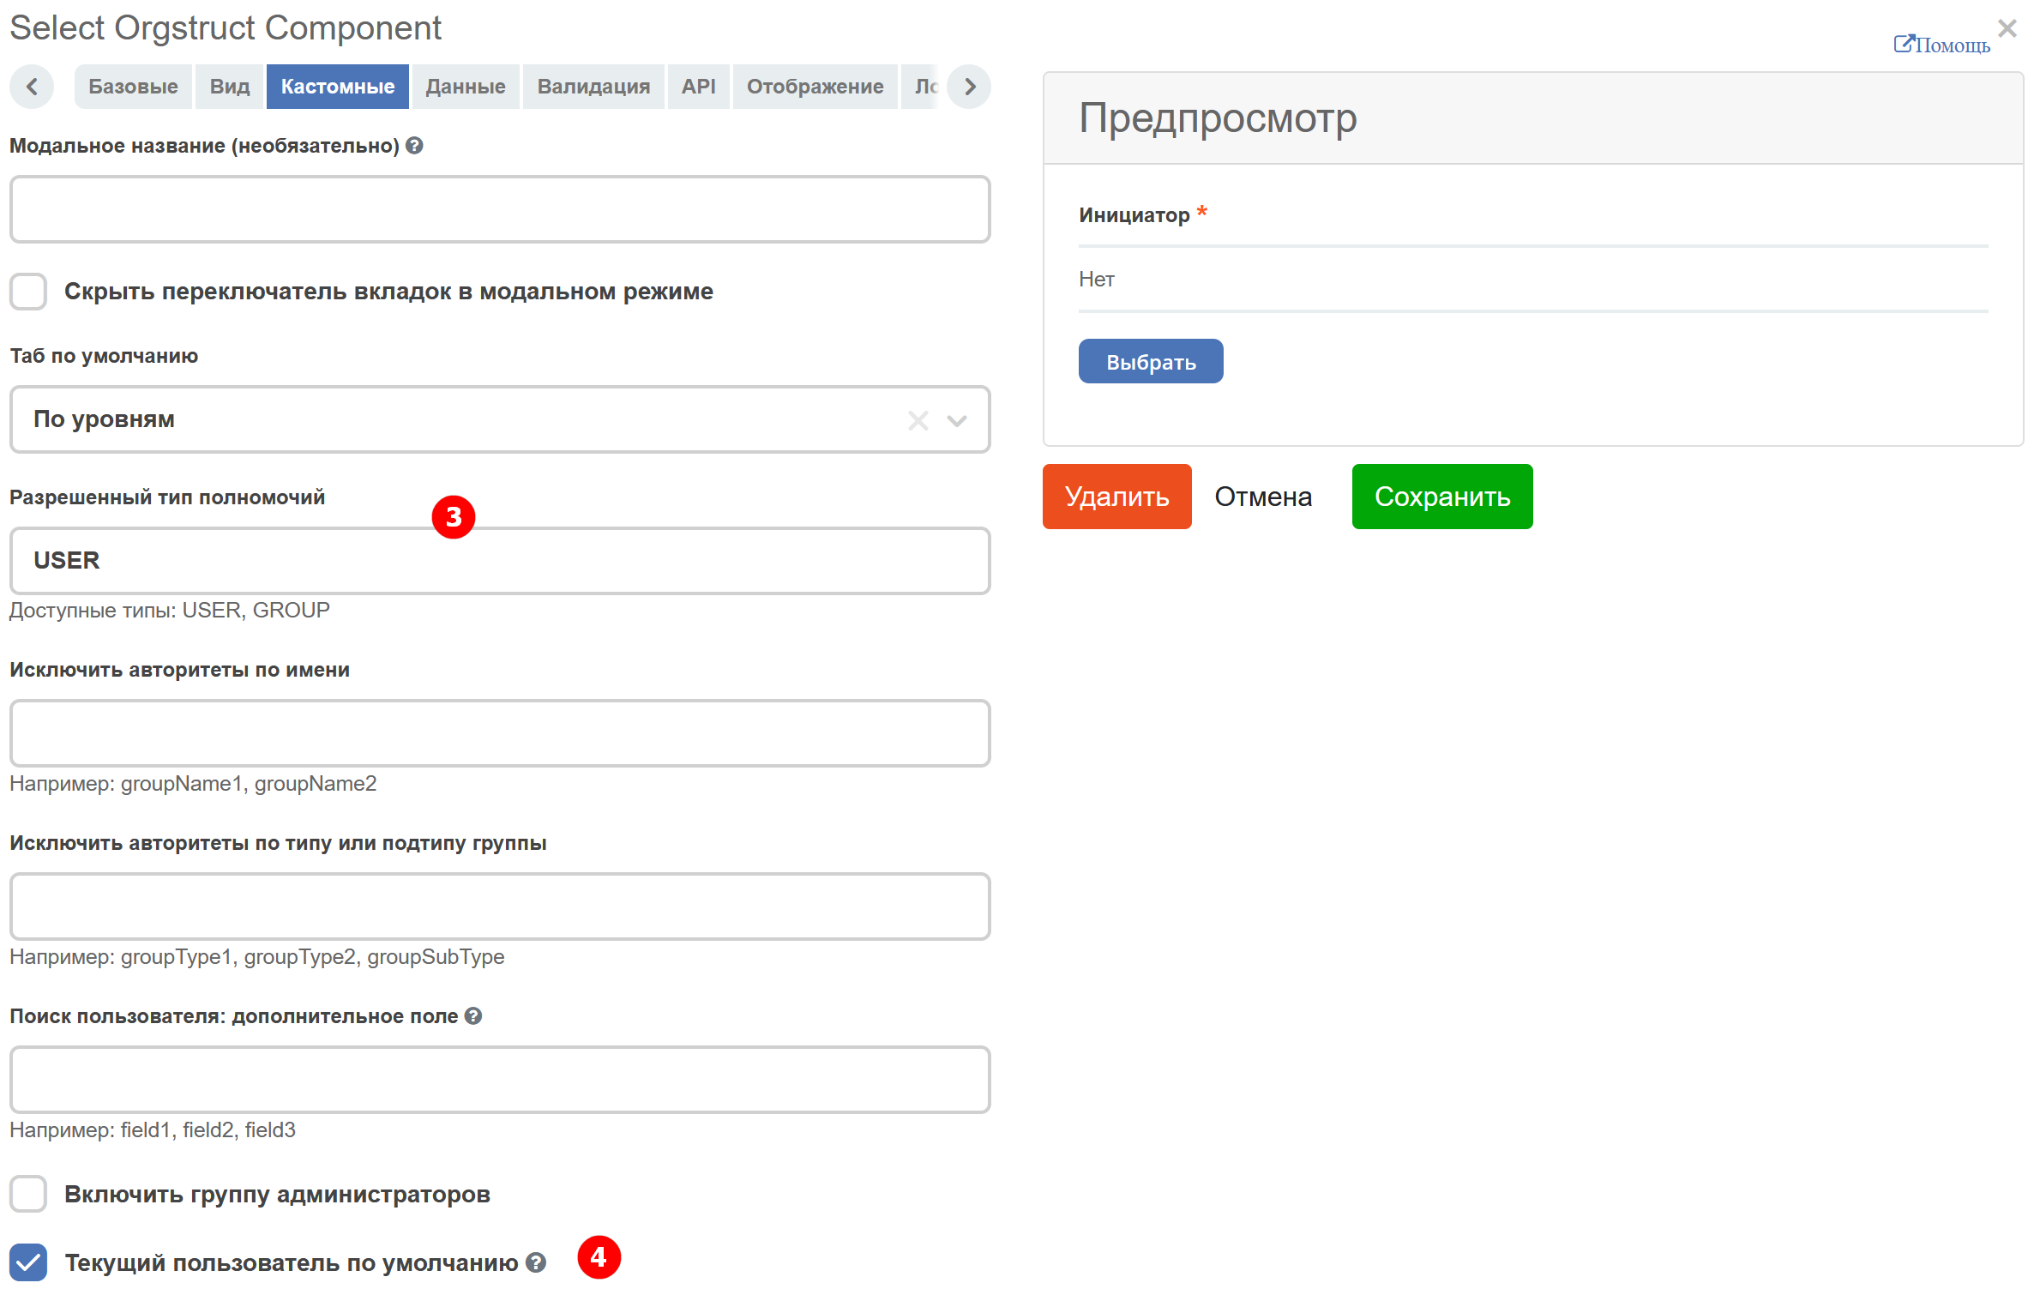Click the allowed authority type field USER

click(x=500, y=561)
